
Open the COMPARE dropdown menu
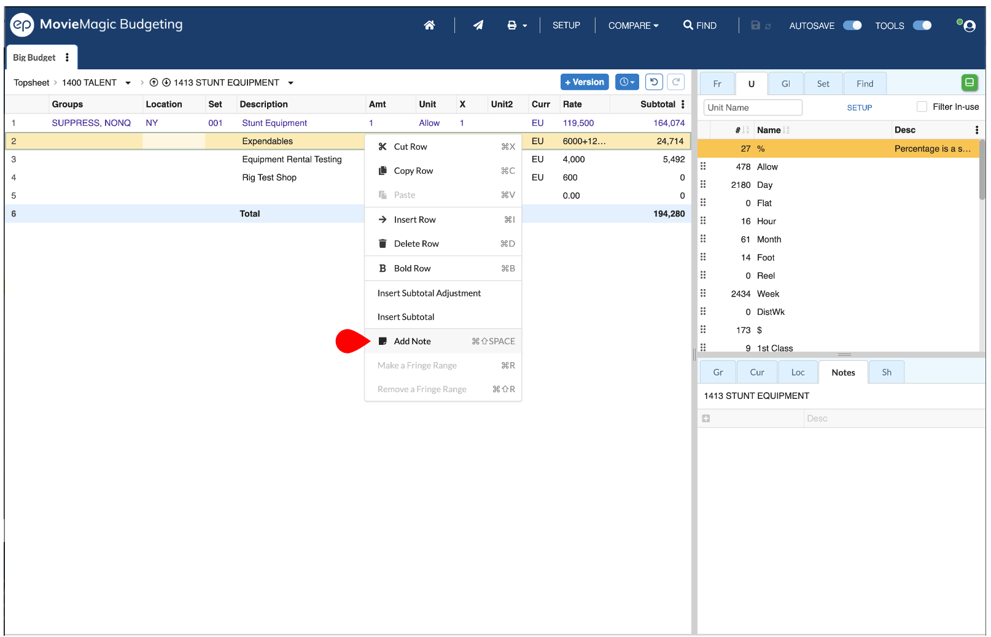(633, 26)
